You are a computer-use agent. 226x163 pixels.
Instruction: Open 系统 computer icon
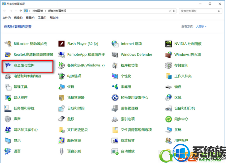tap(168, 130)
